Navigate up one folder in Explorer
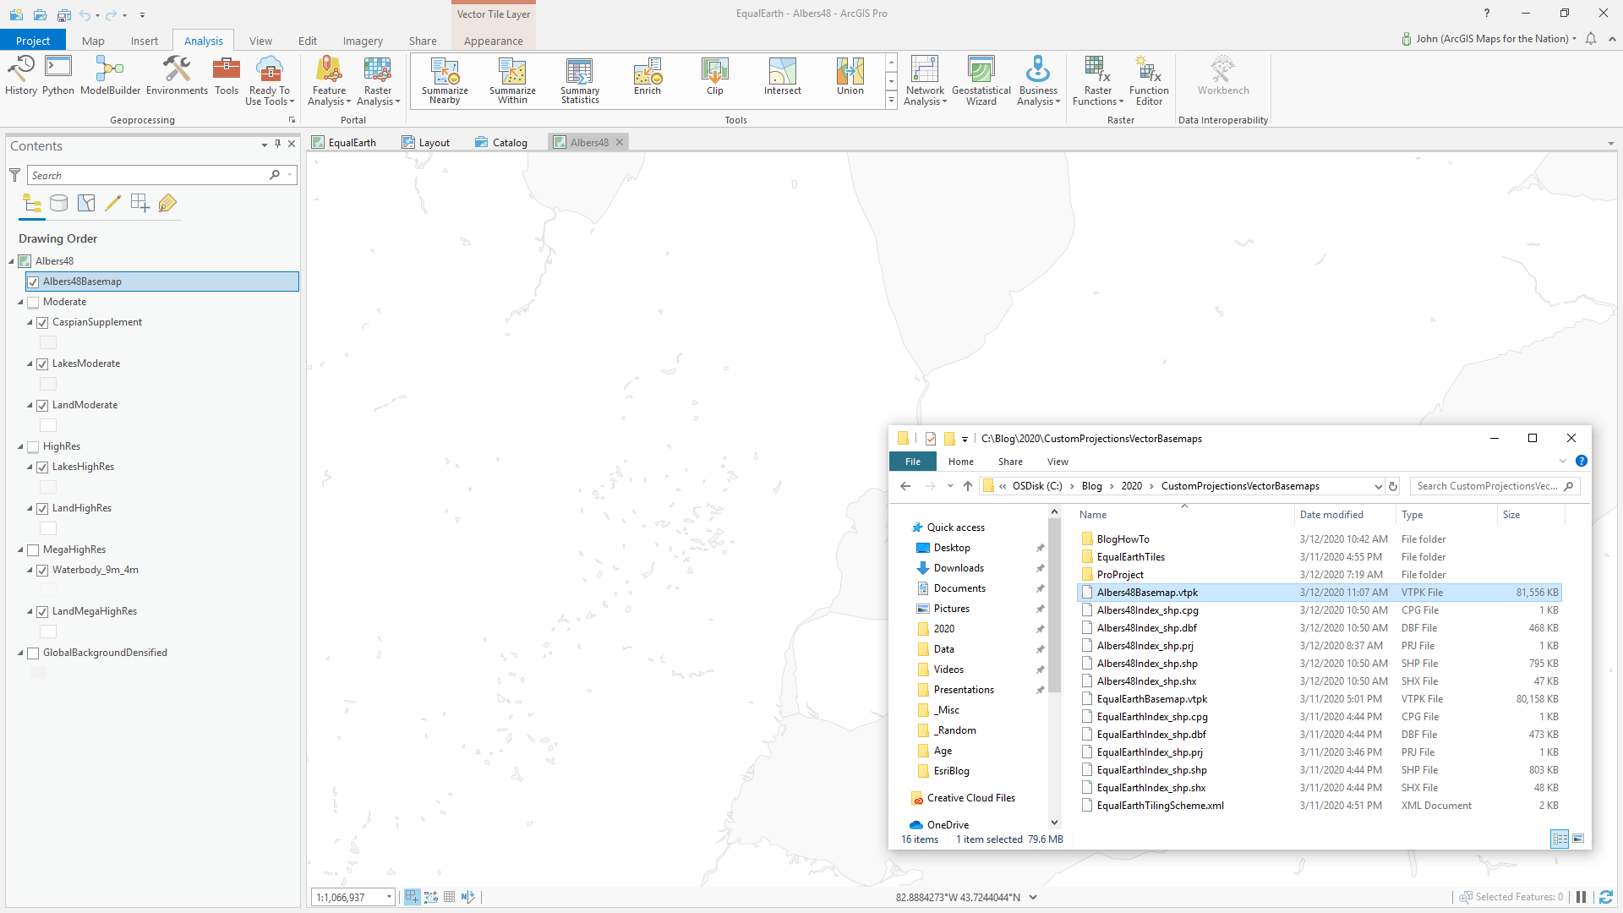This screenshot has height=913, width=1623. pyautogui.click(x=968, y=486)
